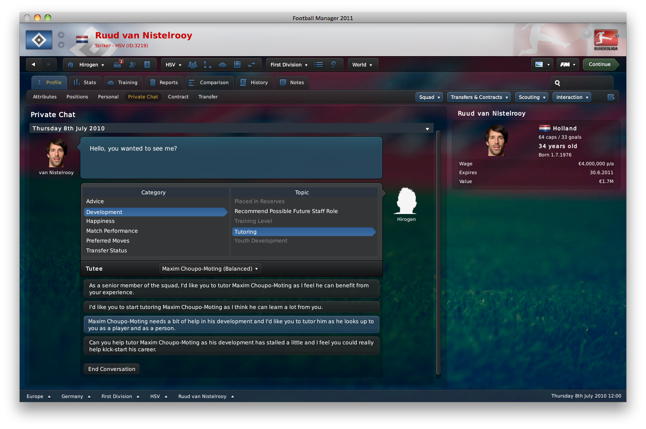Click the search magnifier icon

click(x=557, y=83)
